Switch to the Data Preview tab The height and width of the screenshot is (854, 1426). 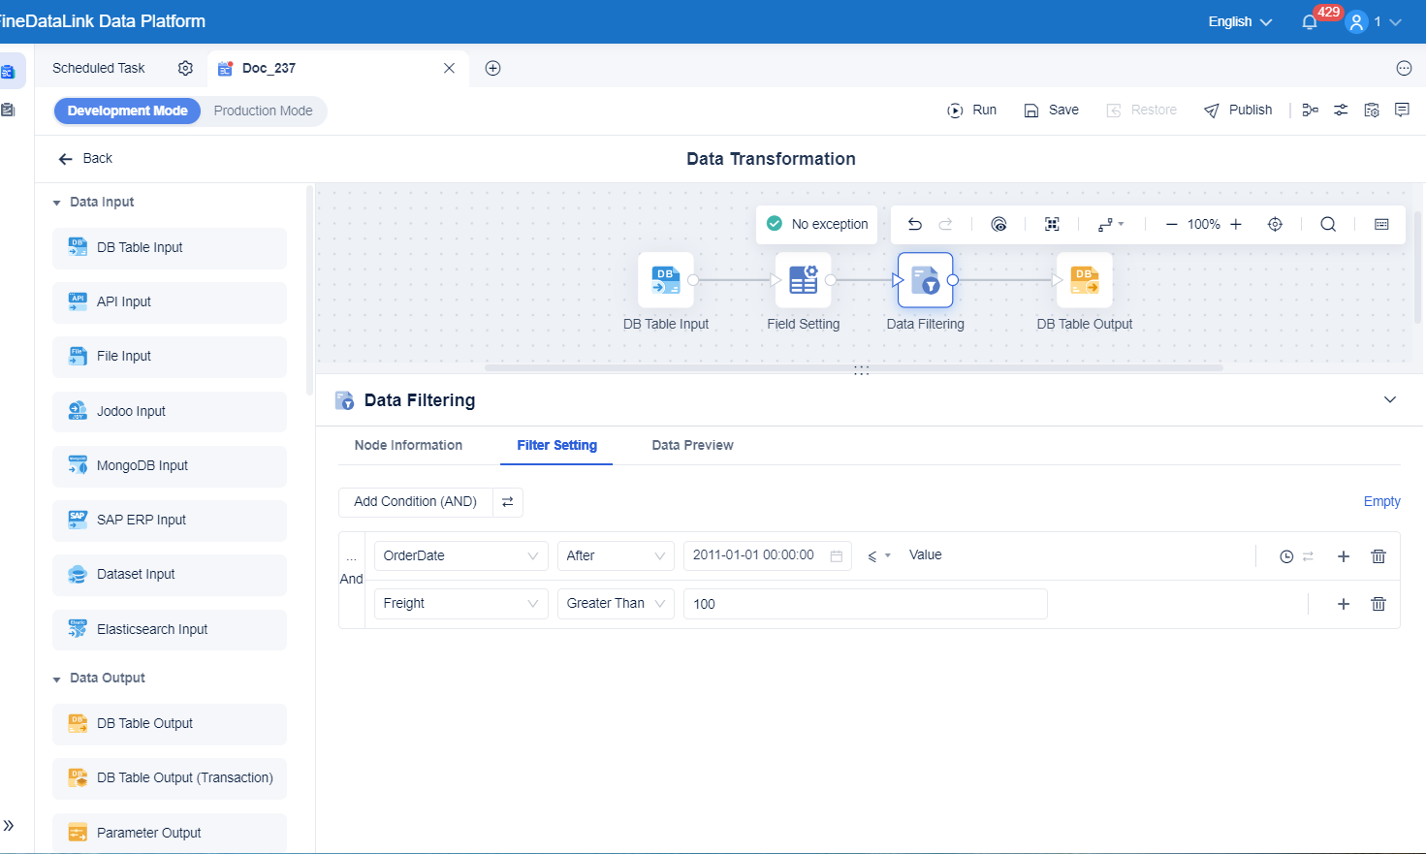tap(692, 445)
